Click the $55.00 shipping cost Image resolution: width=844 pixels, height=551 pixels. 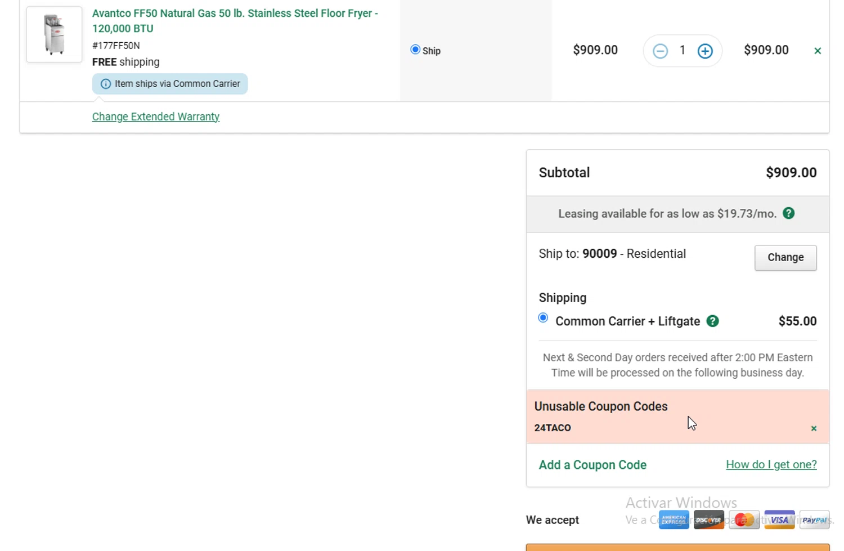797,321
